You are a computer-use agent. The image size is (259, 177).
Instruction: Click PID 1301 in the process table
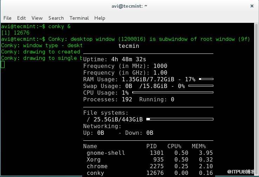157,153
